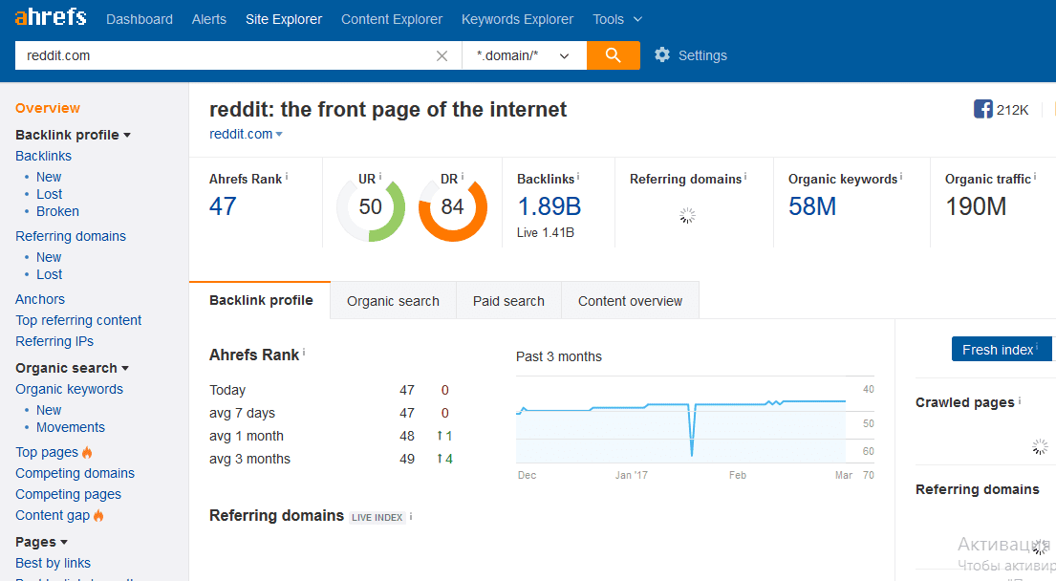The image size is (1056, 581).
Task: Click the ahrefs logo
Action: click(x=51, y=17)
